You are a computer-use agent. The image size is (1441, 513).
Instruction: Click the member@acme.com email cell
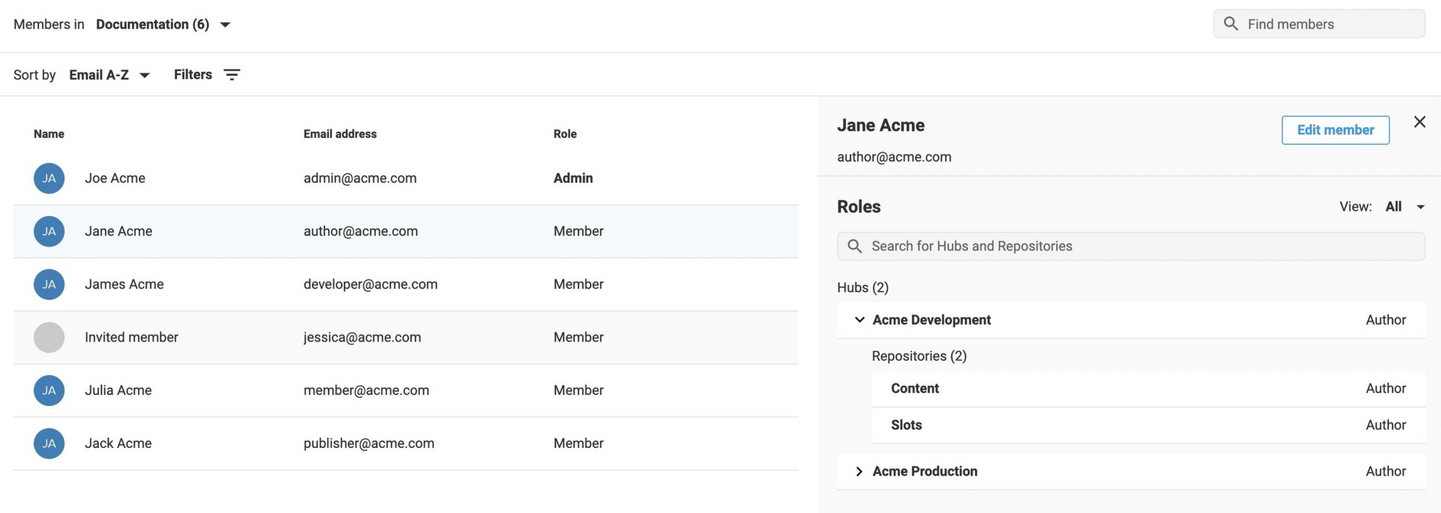[x=366, y=390]
